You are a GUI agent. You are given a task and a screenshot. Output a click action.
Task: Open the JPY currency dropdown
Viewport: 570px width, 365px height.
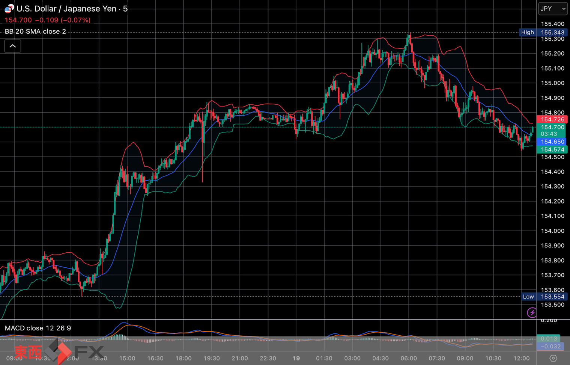coord(553,9)
